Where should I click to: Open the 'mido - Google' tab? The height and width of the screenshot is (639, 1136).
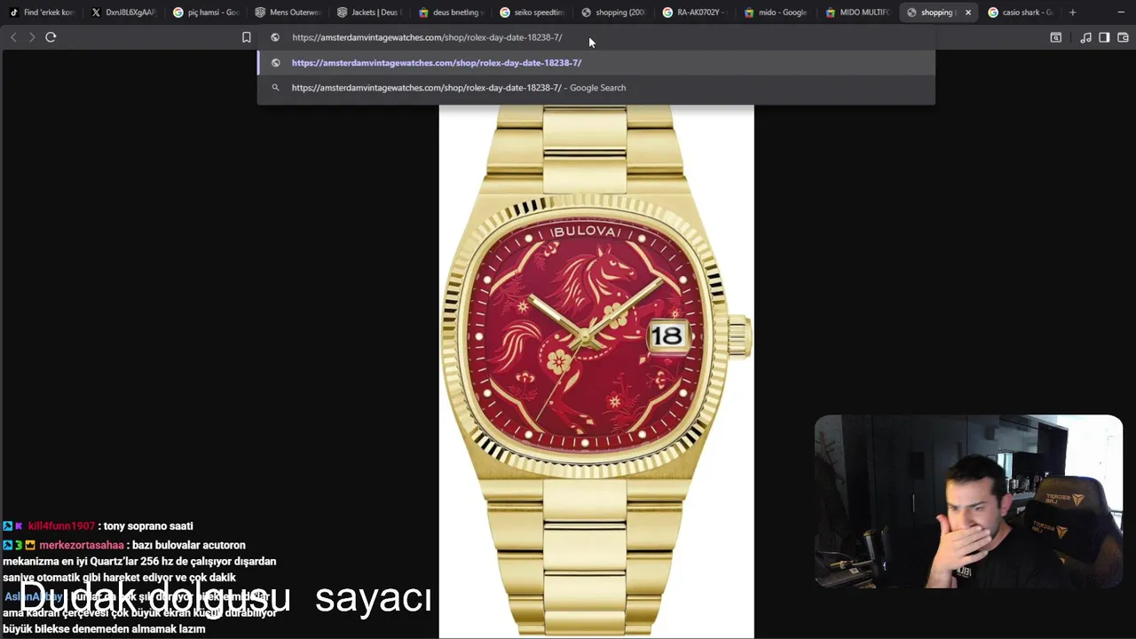(x=777, y=12)
